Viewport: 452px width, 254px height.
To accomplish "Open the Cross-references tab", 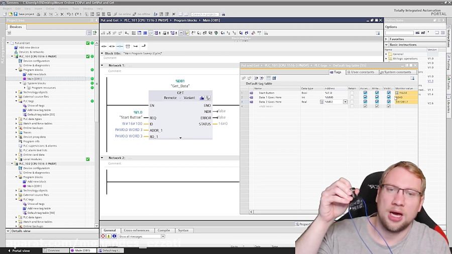I will (136, 230).
